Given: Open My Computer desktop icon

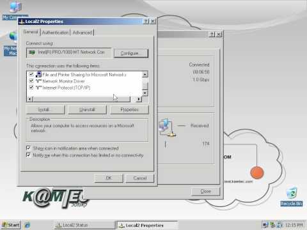Looking at the screenshot, I should pyautogui.click(x=15, y=10).
